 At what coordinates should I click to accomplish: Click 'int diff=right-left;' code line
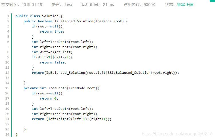tap(52, 52)
